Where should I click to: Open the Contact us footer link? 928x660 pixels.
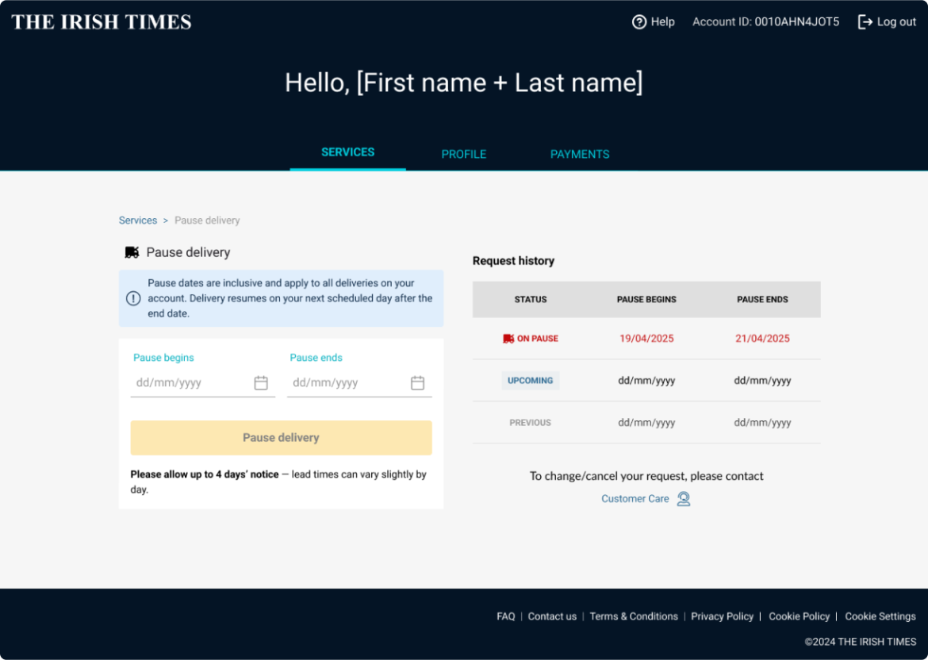pos(552,616)
